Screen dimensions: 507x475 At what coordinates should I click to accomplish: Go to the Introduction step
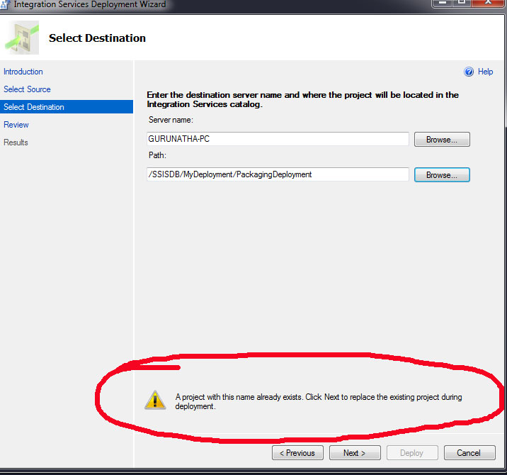[23, 72]
